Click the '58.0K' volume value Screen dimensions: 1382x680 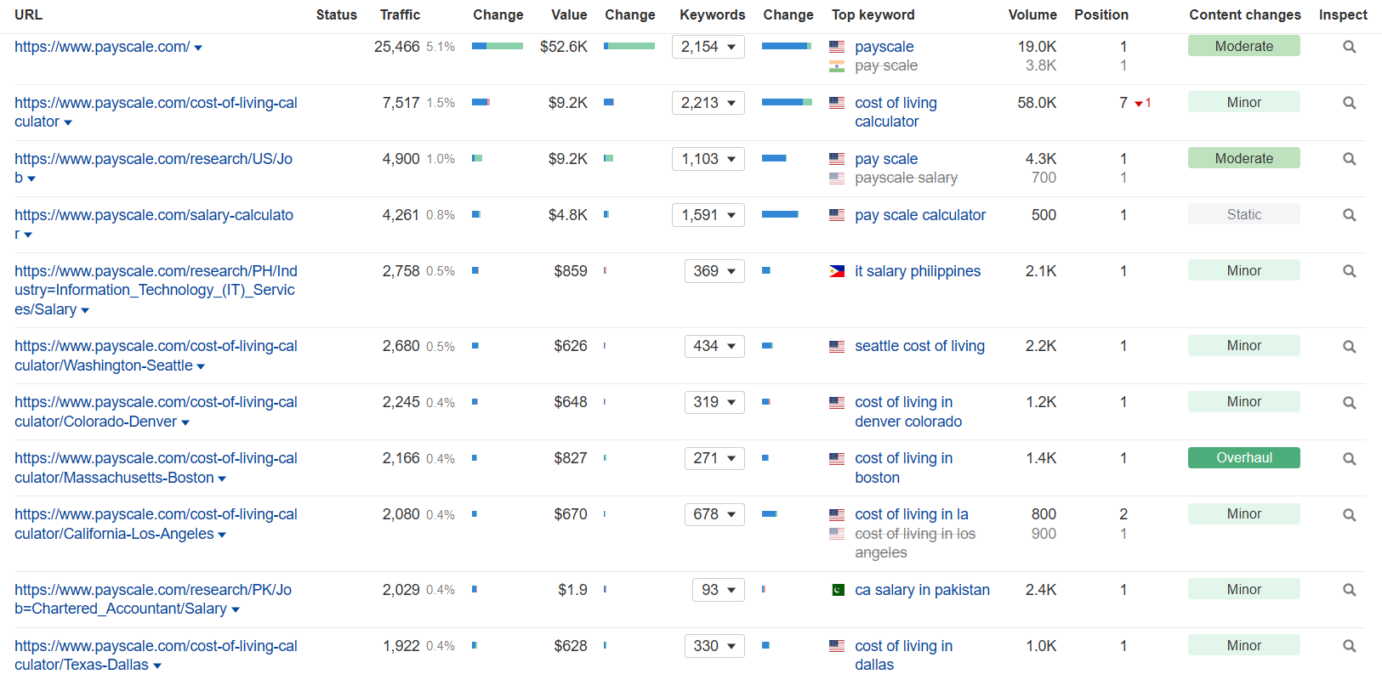click(x=1037, y=103)
